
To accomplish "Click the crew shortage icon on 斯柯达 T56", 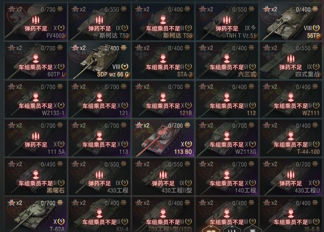I will (x=163, y=20).
